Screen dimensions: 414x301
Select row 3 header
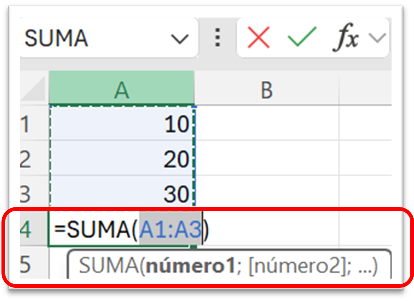point(26,194)
